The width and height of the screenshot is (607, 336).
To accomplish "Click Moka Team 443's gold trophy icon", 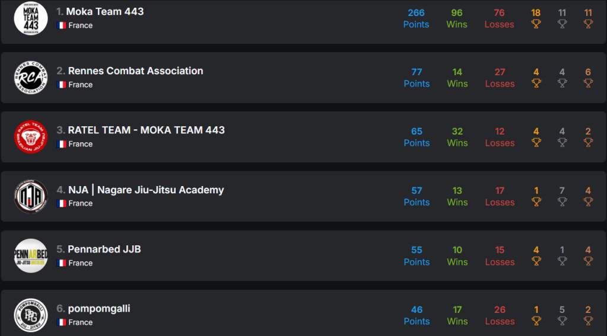I will coord(536,24).
